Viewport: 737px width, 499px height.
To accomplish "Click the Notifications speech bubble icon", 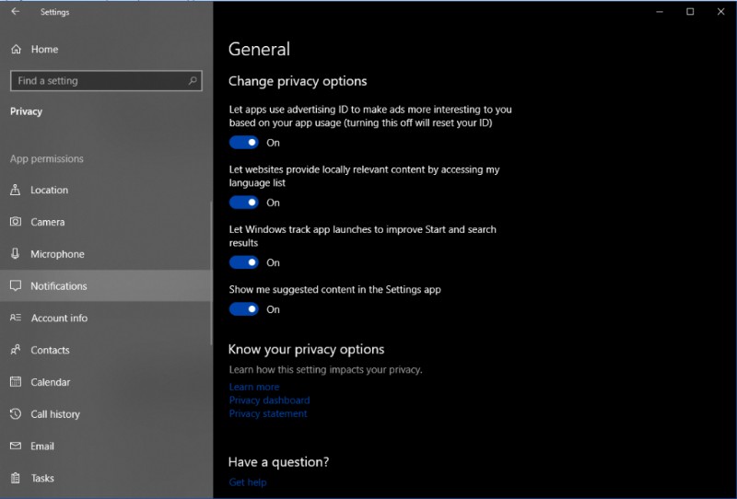I will click(x=16, y=285).
